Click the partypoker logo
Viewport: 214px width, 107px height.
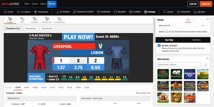[x=10, y=4]
